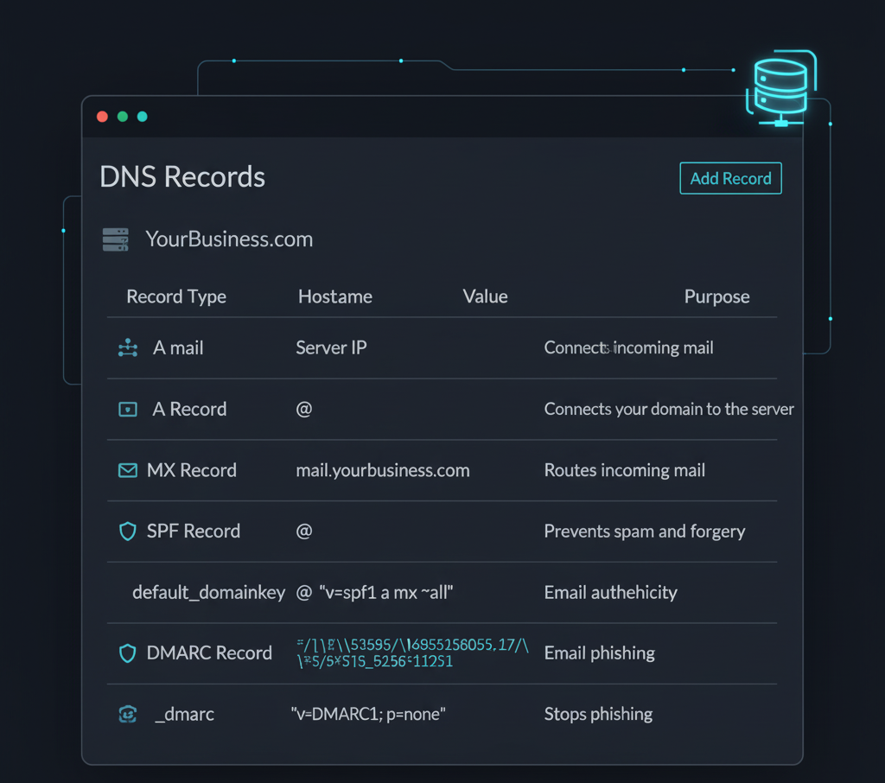Click the shield icon beside DMARC Record
This screenshot has width=885, height=783.
pyautogui.click(x=127, y=653)
